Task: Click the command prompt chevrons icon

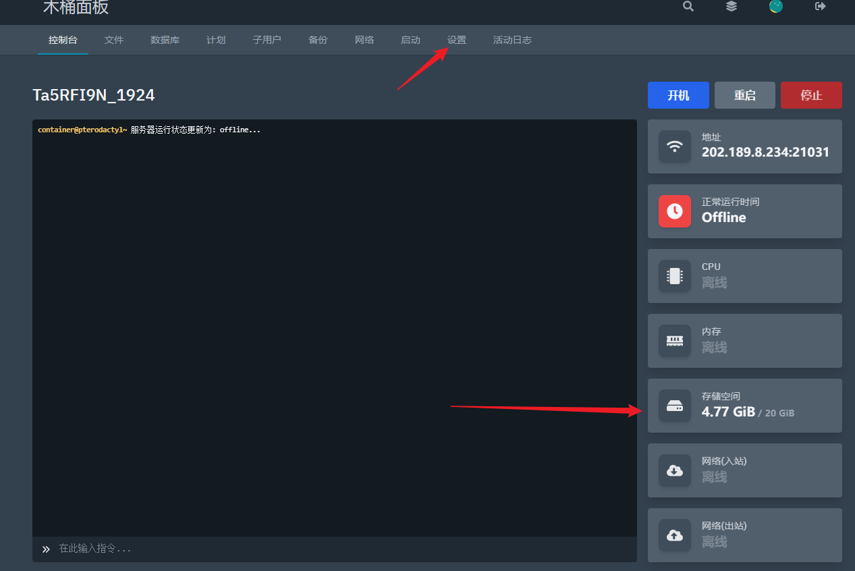Action: point(46,549)
